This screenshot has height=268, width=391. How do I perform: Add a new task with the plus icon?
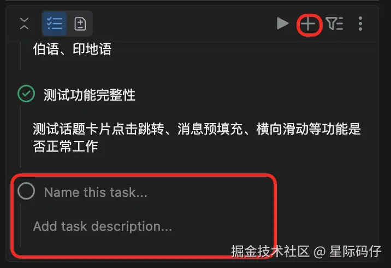tap(308, 24)
